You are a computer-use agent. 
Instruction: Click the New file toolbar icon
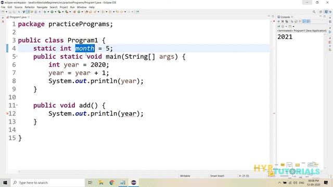3,12
